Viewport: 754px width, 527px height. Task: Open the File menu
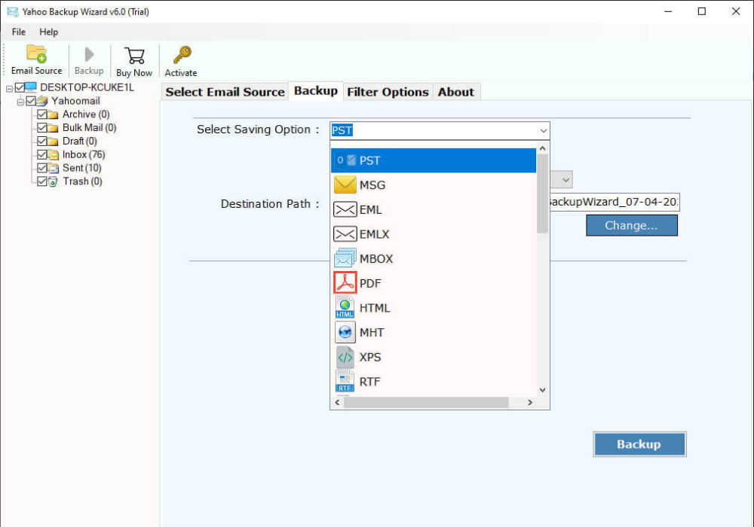click(x=19, y=32)
